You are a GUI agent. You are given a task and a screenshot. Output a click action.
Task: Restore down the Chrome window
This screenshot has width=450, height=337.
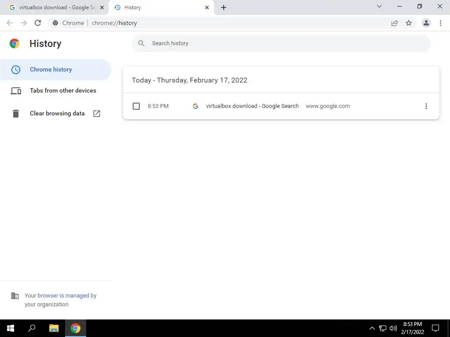tap(420, 6)
